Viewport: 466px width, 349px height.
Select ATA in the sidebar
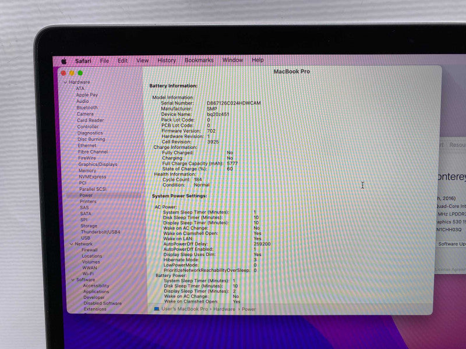[80, 88]
